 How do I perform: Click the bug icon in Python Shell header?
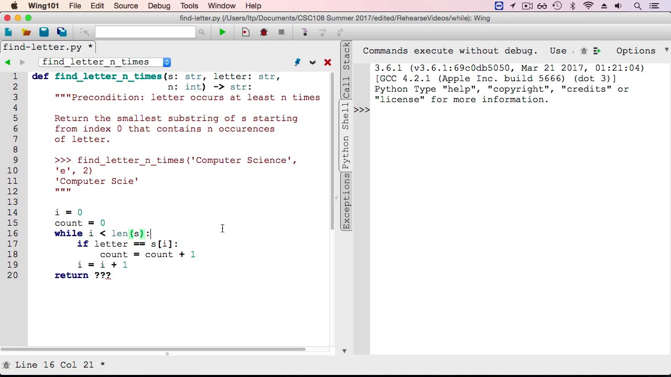point(583,51)
